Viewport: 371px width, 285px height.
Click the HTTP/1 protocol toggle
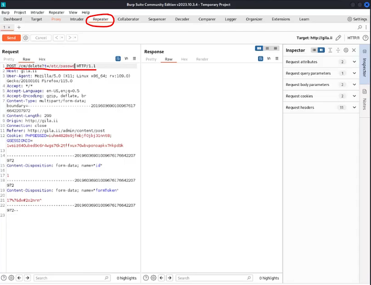click(354, 38)
